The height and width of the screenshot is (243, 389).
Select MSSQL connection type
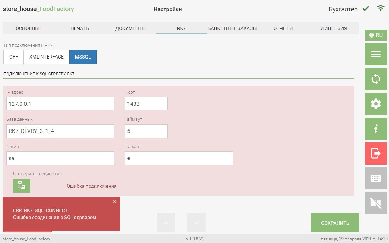83,57
